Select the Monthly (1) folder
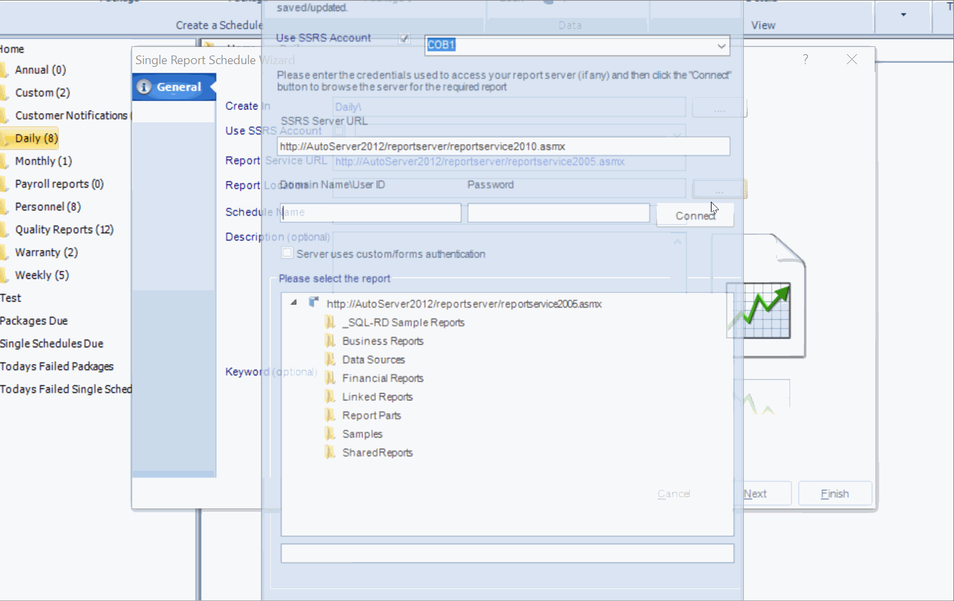This screenshot has height=601, width=954. click(43, 161)
